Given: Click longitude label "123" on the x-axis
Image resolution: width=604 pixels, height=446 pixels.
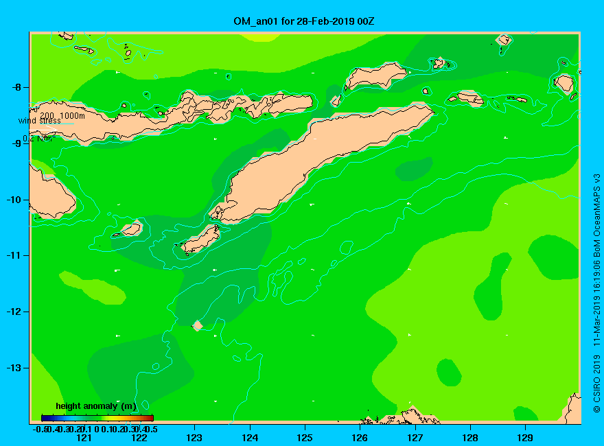Looking at the screenshot, I should (x=194, y=438).
